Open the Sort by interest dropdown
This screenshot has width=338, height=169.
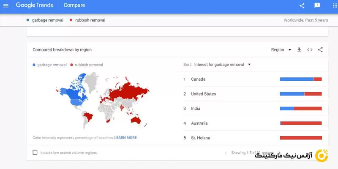(x=222, y=65)
